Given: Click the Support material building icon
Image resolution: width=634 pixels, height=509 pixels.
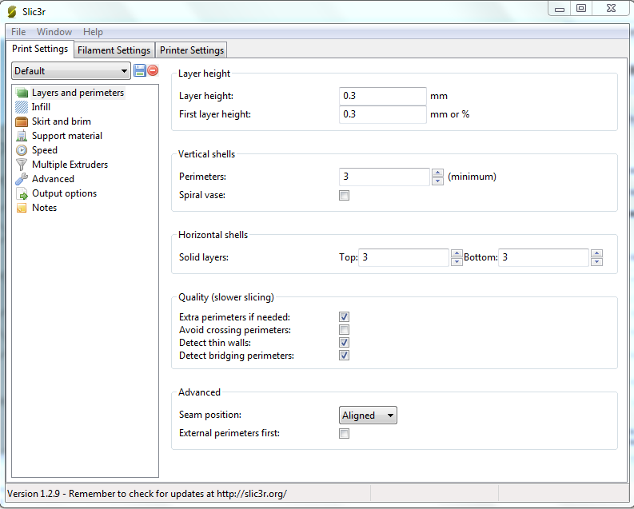Looking at the screenshot, I should pyautogui.click(x=22, y=136).
